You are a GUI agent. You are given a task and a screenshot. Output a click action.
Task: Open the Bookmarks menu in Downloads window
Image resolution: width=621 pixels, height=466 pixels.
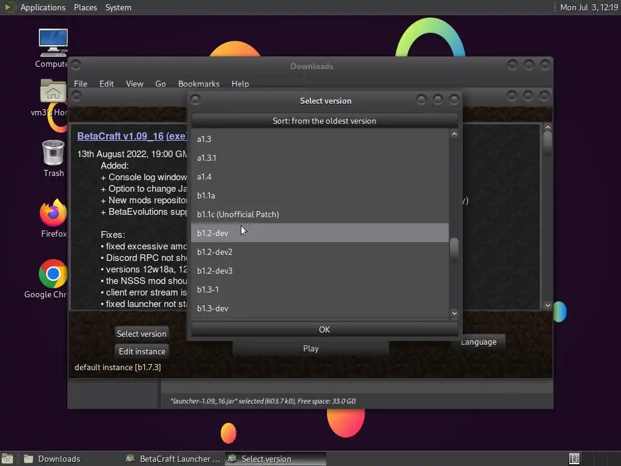pyautogui.click(x=198, y=84)
